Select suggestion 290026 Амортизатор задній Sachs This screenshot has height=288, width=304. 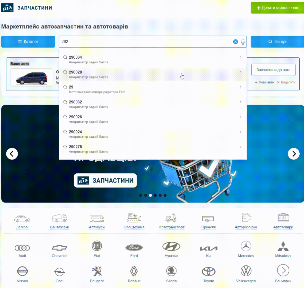click(153, 119)
